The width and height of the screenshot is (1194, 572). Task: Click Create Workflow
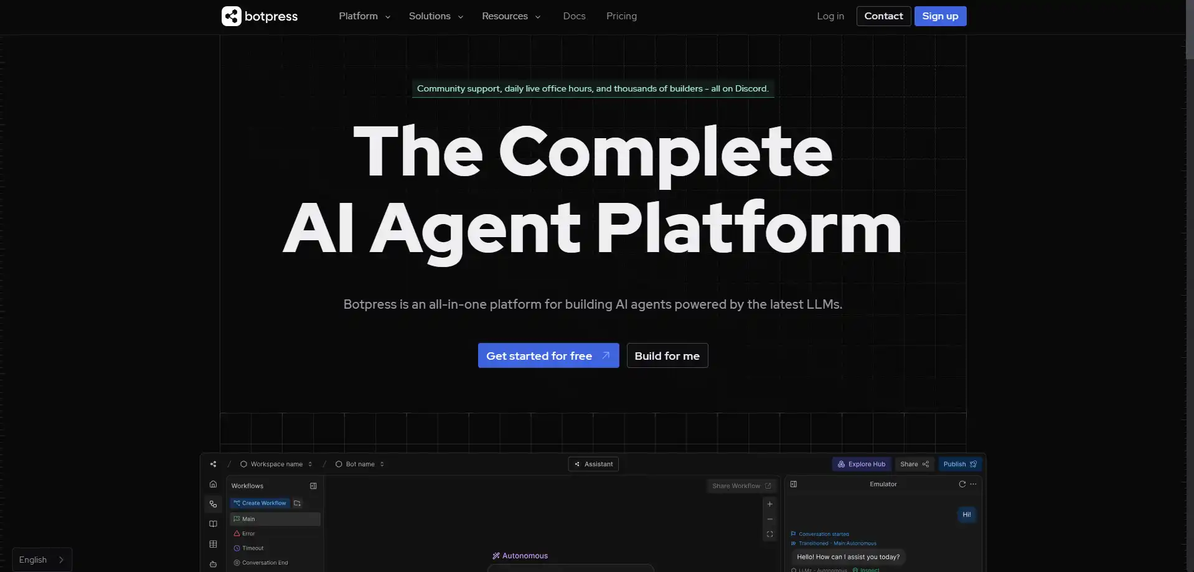(260, 503)
